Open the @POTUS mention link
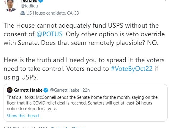The image size is (172, 128). point(49,34)
